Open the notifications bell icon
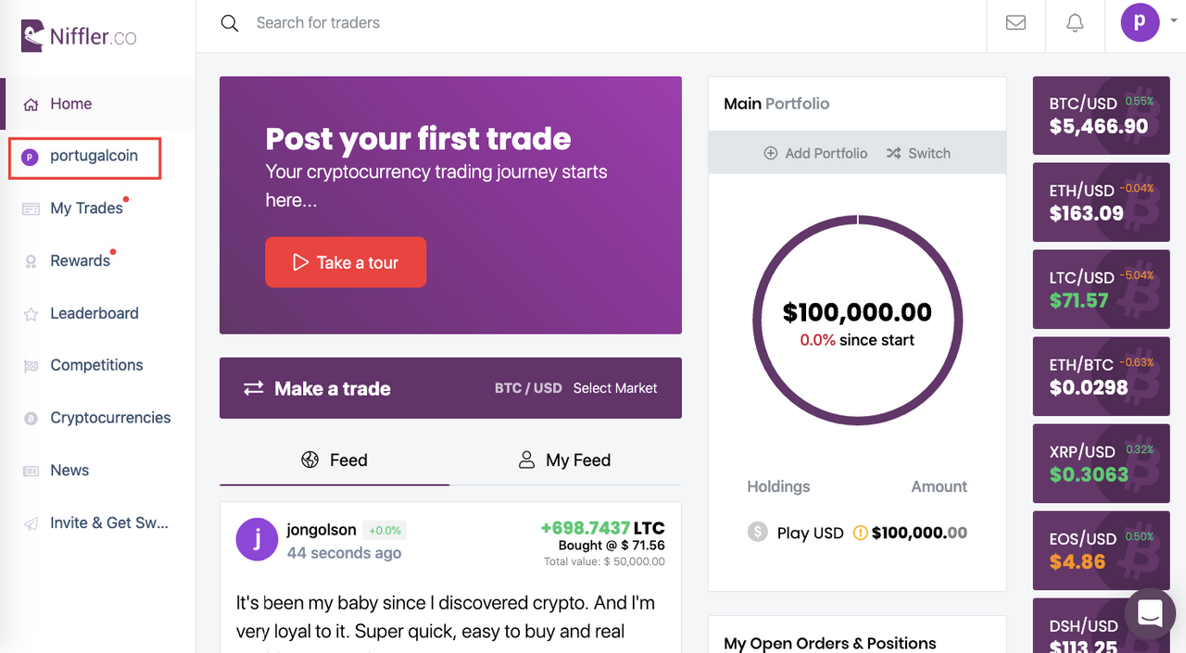This screenshot has height=653, width=1186. point(1075,23)
